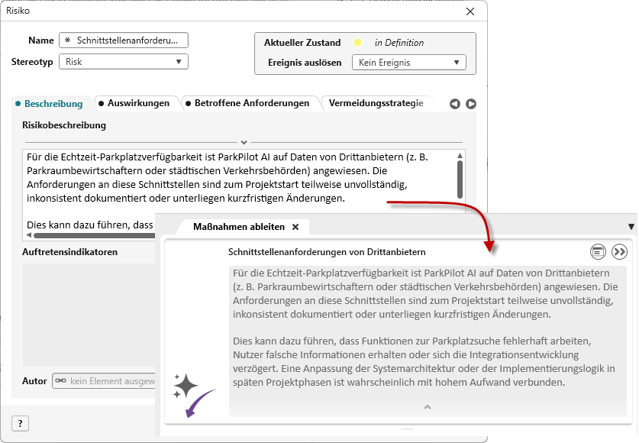This screenshot has height=443, width=639.
Task: Open the Betroffene Anforderungen tab
Action: [x=251, y=103]
